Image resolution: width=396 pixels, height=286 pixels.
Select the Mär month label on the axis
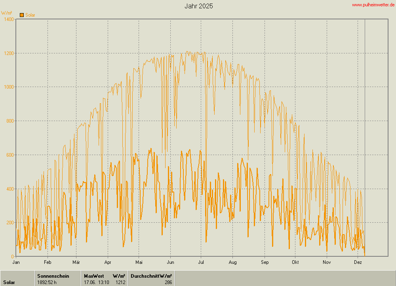click(x=76, y=262)
